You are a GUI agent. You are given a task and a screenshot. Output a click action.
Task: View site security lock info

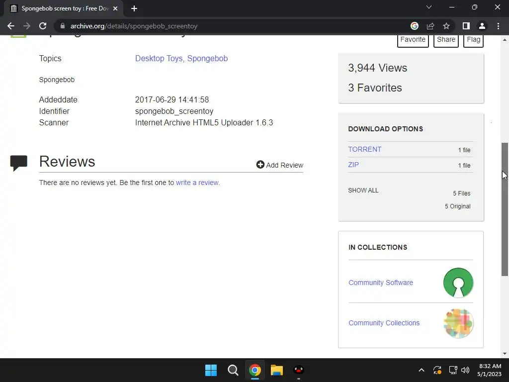(63, 26)
